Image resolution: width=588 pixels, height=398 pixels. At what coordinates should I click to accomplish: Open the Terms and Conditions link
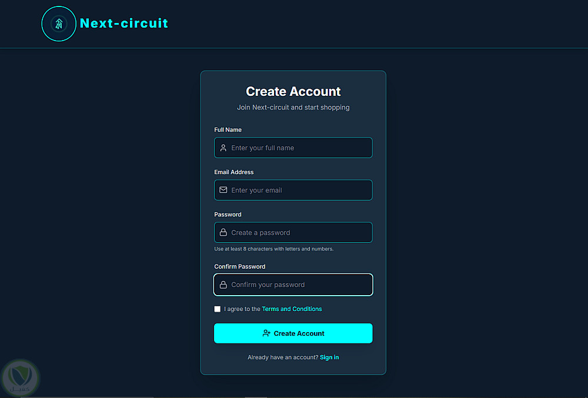click(292, 309)
